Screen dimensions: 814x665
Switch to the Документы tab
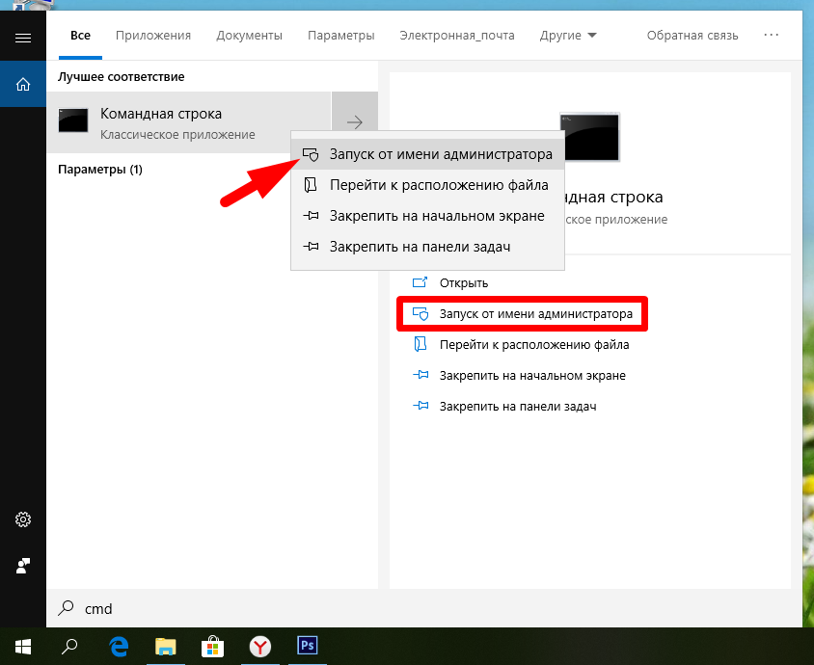pyautogui.click(x=249, y=36)
